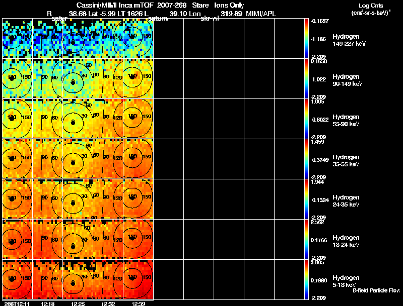Image resolution: width=403 pixels, height=306 pixels.
Task: Click the Hydrogen 55-90 keV channel label
Action: tap(346, 120)
